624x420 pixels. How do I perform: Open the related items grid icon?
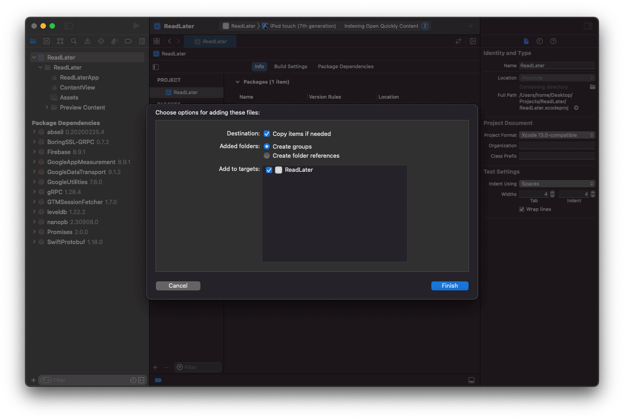point(157,41)
